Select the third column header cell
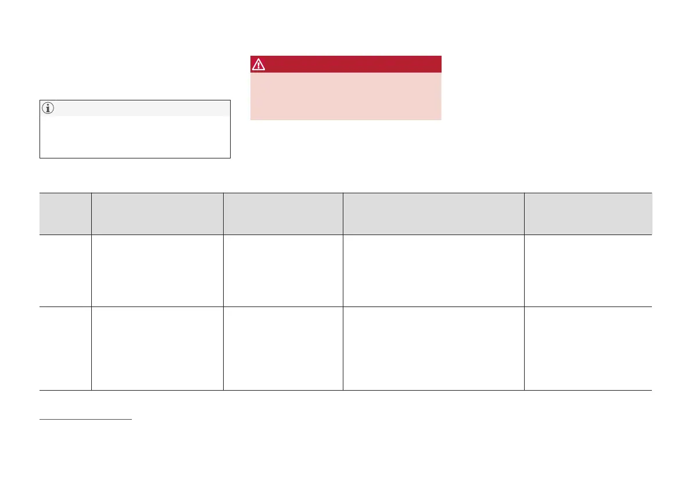Image resolution: width=692 pixels, height=487 pixels. (283, 214)
